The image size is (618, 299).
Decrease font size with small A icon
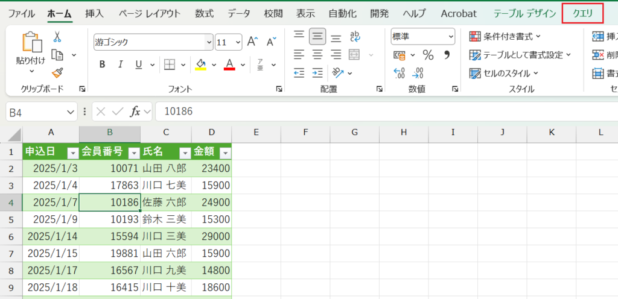272,42
